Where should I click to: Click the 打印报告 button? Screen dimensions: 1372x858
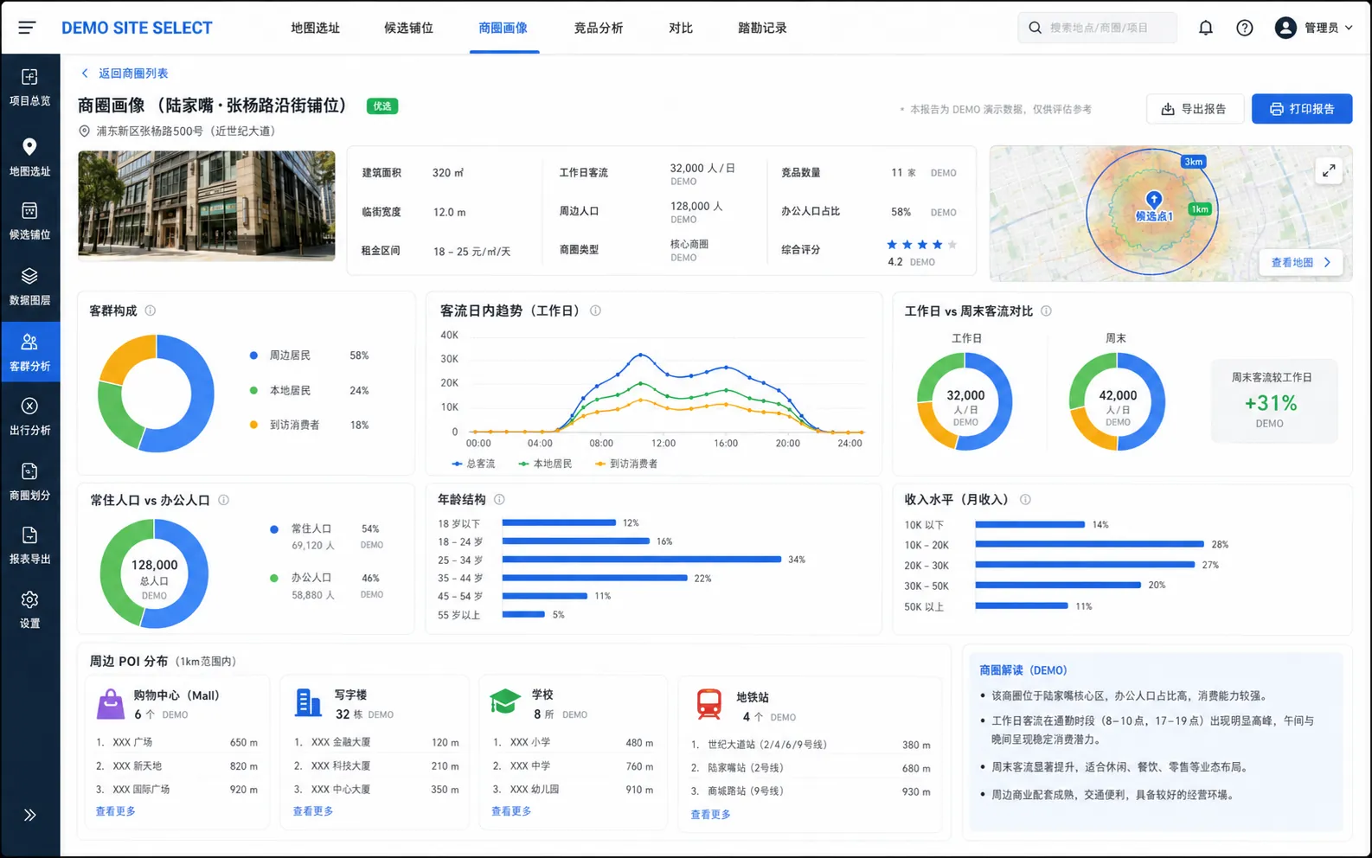1302,109
